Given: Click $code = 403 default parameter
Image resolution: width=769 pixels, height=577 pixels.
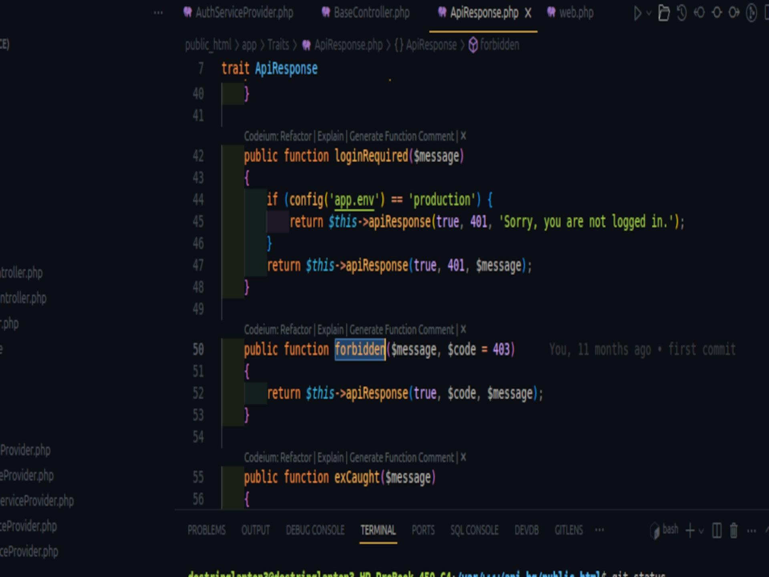Looking at the screenshot, I should tap(479, 350).
